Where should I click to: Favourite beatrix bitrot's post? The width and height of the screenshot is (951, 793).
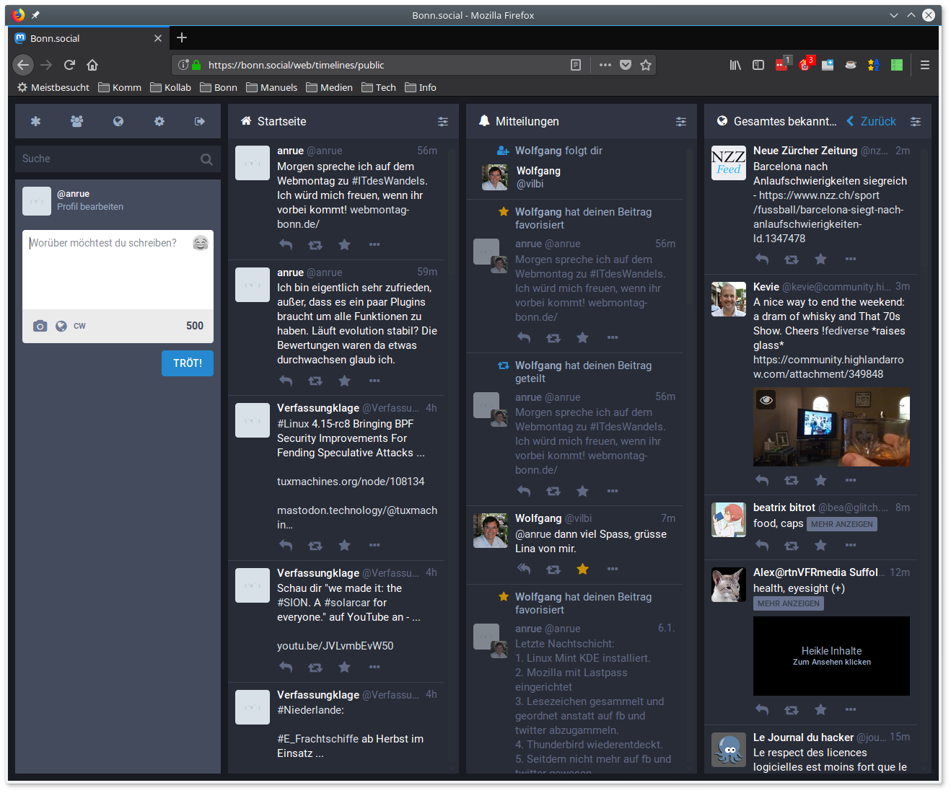coord(821,546)
